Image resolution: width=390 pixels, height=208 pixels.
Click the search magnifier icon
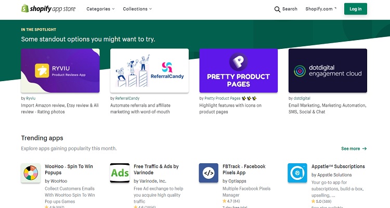277,9
